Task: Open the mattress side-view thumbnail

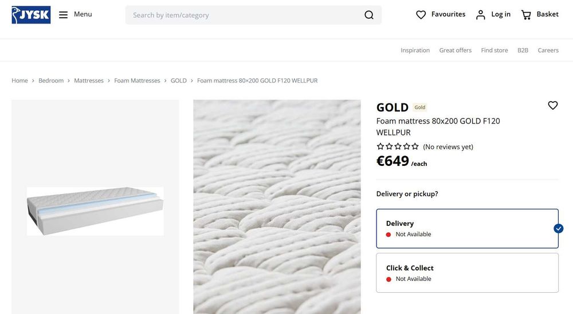Action: click(x=95, y=210)
